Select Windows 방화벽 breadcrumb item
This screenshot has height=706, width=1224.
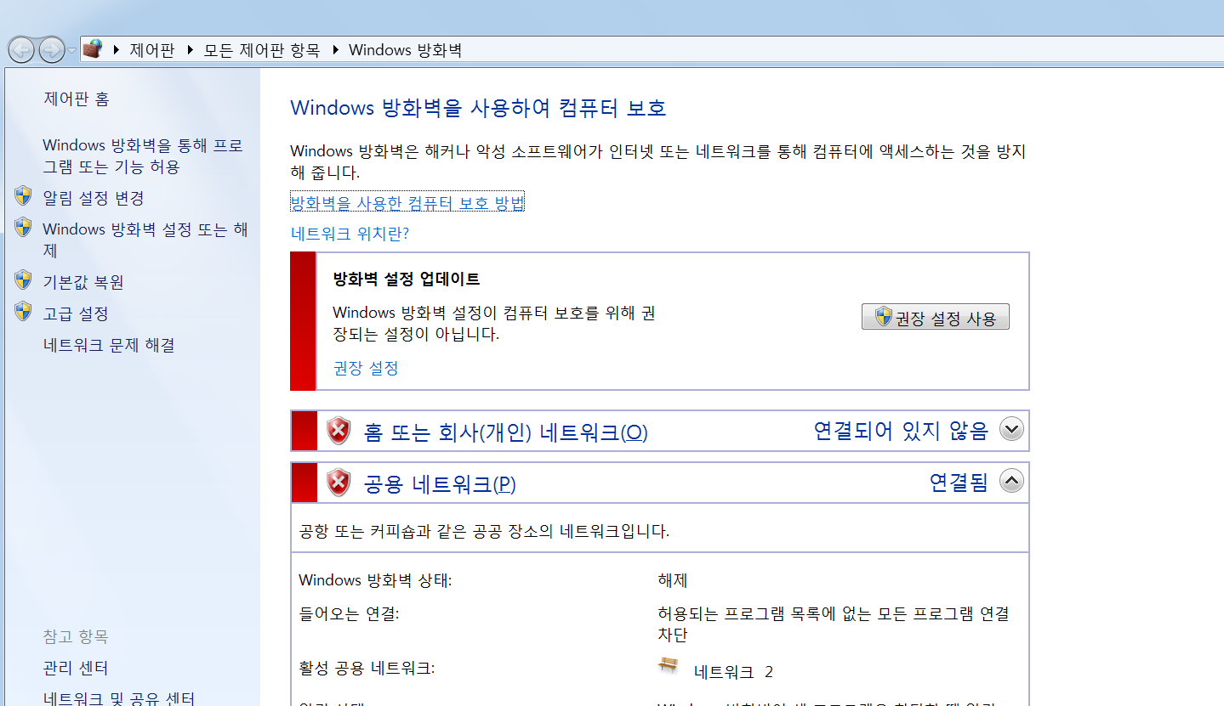pyautogui.click(x=405, y=50)
